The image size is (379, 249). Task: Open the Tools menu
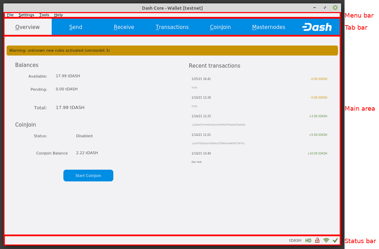[44, 15]
